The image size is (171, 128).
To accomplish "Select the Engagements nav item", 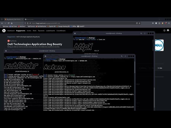I will tap(21, 31).
